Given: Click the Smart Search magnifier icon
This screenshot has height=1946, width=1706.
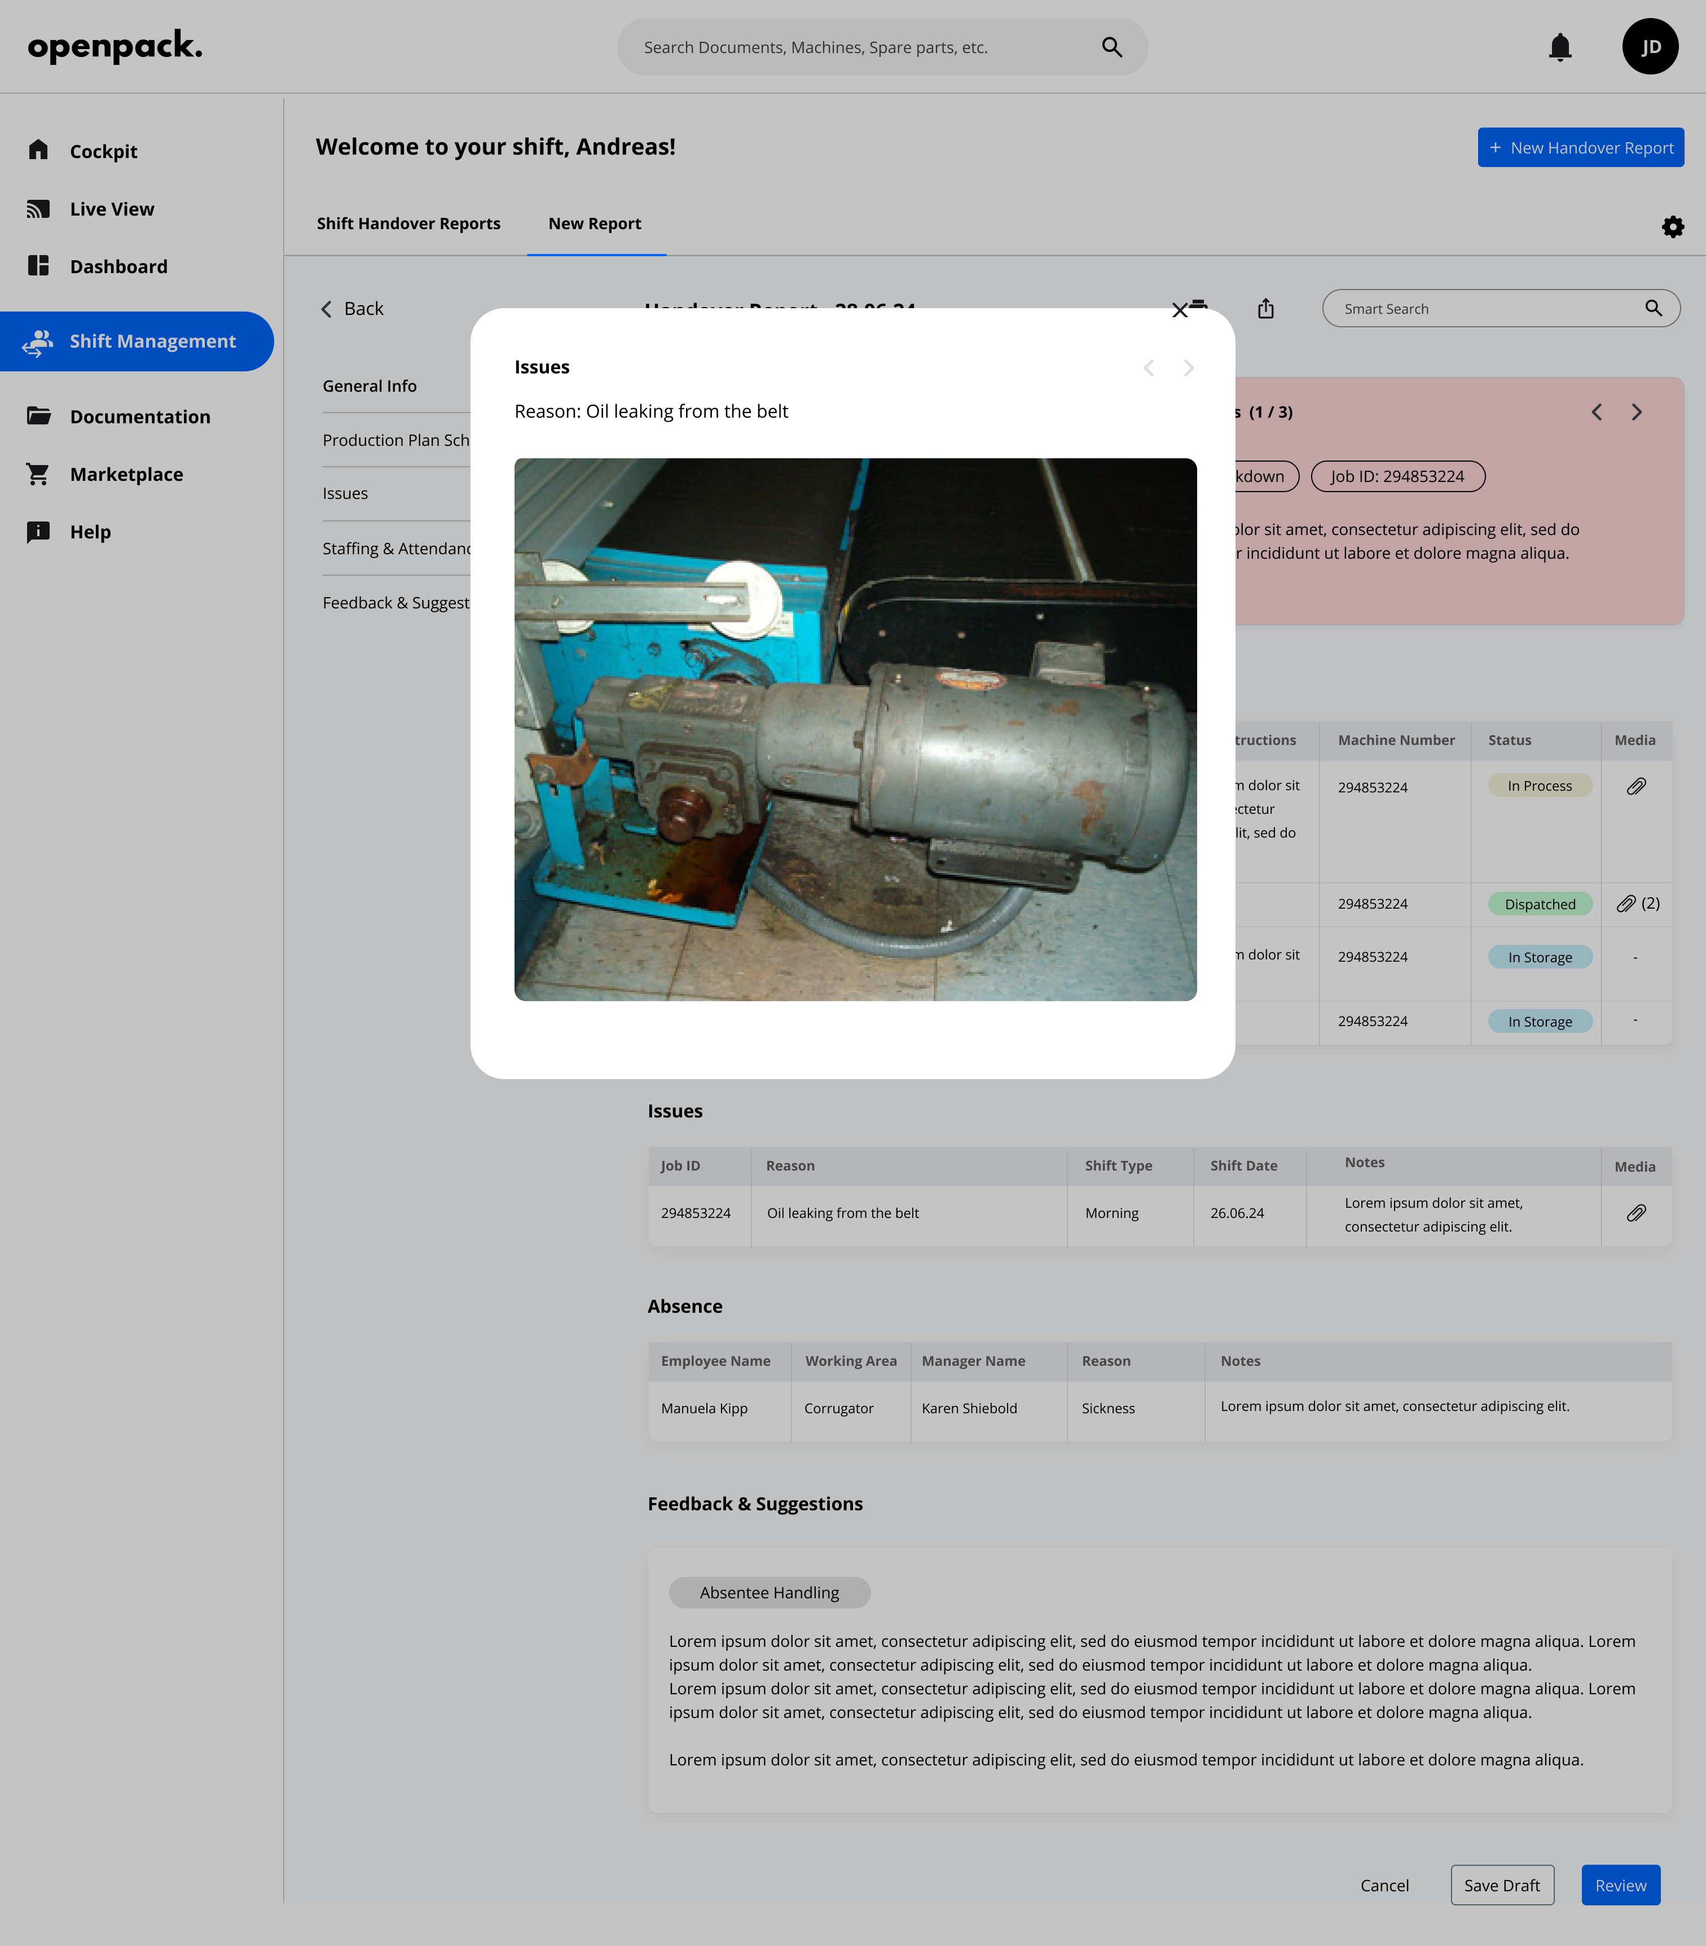Looking at the screenshot, I should pyautogui.click(x=1654, y=308).
